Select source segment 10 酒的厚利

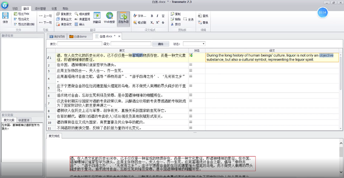coord(122,122)
